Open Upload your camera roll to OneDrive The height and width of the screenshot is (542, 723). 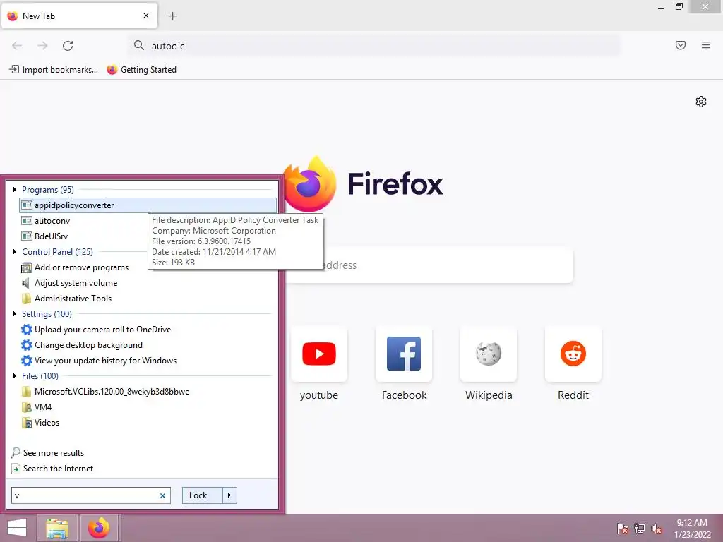(96, 330)
